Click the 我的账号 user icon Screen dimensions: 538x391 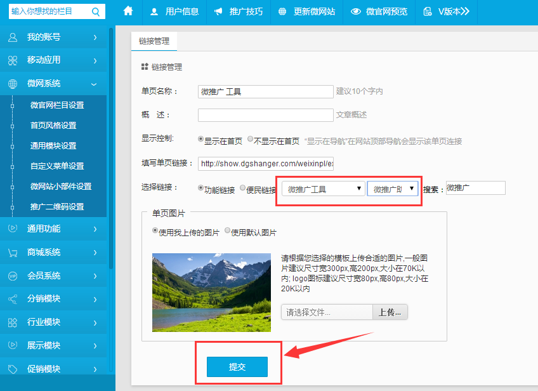(13, 37)
